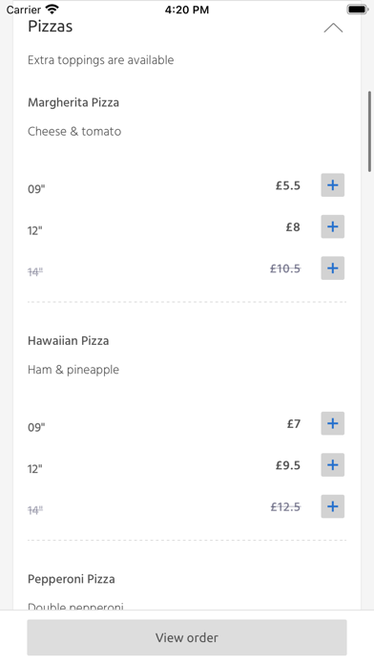Select Pepperoni Pizza item title

coord(72,579)
